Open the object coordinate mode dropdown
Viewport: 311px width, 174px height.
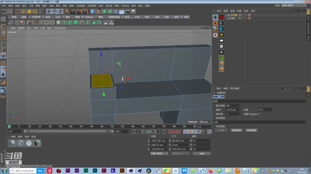click(159, 154)
